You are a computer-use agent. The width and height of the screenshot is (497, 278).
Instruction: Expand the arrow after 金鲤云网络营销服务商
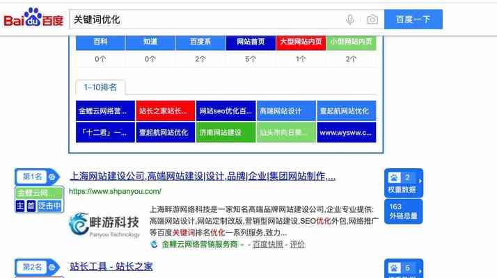pos(242,245)
